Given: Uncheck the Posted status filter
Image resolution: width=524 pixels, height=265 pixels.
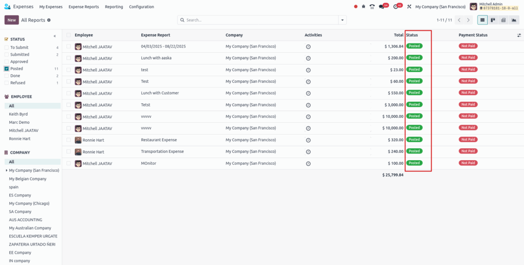Looking at the screenshot, I should point(7,69).
